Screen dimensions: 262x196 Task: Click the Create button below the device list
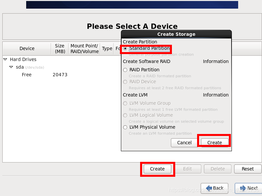point(157,169)
